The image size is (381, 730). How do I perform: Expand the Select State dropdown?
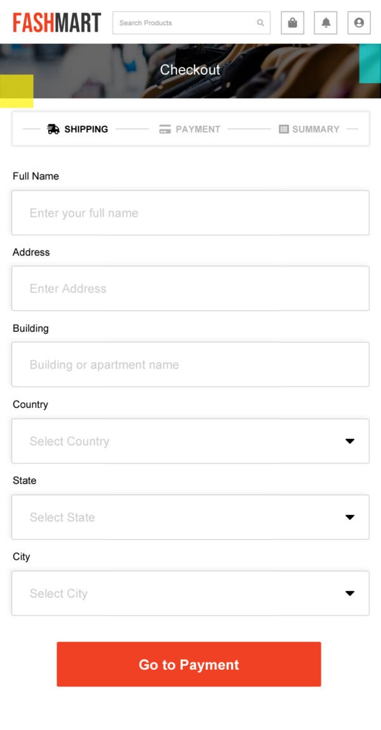pos(190,517)
